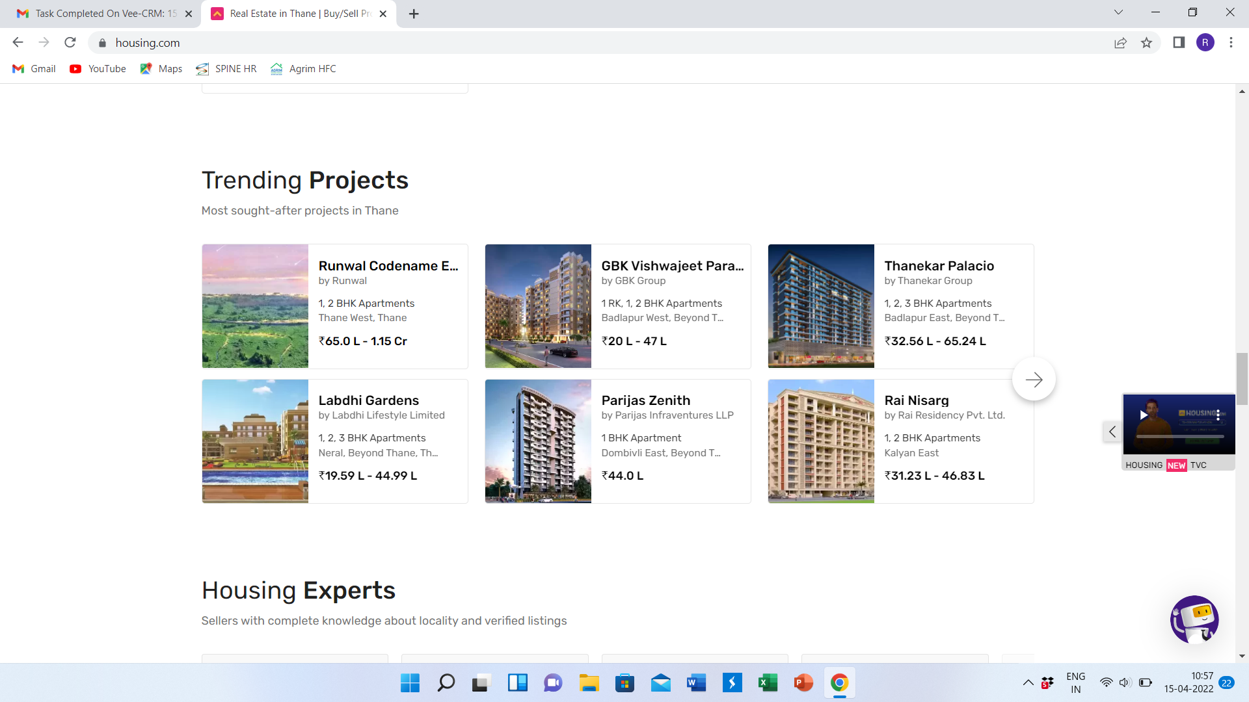Image resolution: width=1249 pixels, height=702 pixels.
Task: Open GBK Vishwajeet Para... project
Action: 673,266
